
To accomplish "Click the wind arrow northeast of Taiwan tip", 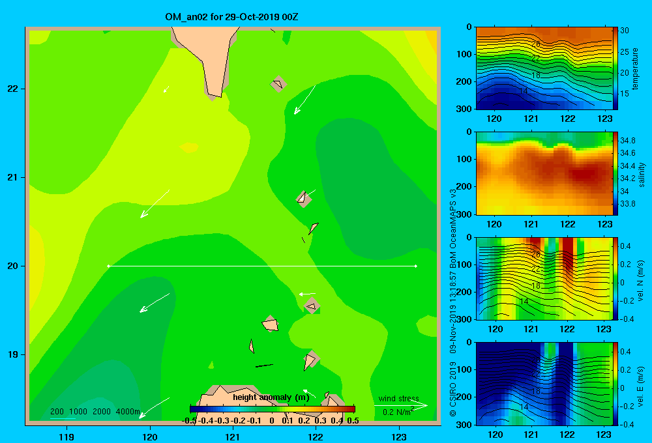I will coord(304,100).
